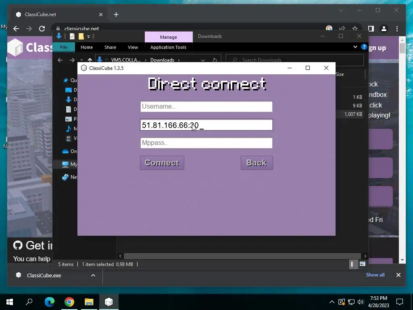Click the Downloads arrow icon in Explorer title bar
413x310 pixels.
[59, 36]
